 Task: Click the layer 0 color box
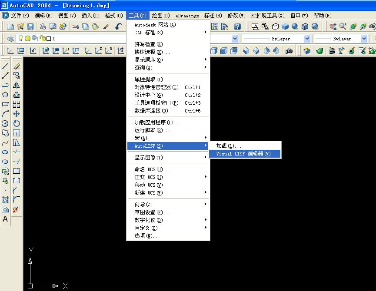click(49, 39)
